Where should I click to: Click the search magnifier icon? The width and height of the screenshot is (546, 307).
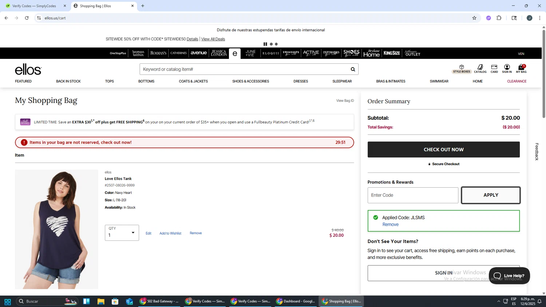click(x=352, y=69)
